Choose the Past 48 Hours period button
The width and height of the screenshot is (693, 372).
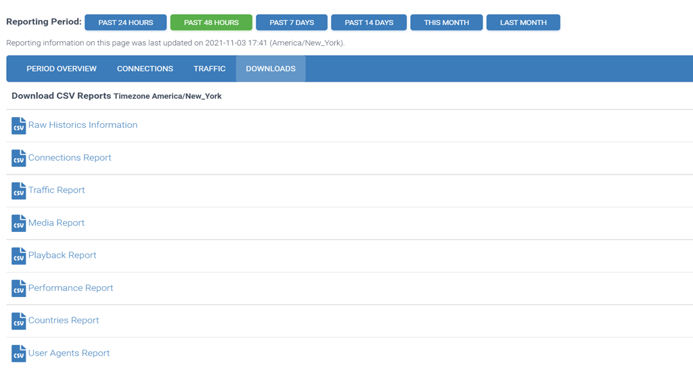(211, 22)
